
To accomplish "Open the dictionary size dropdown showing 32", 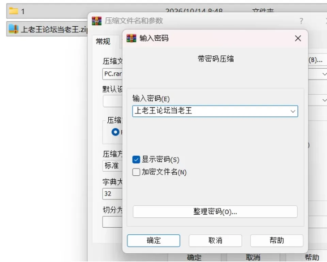I will (x=112, y=194).
